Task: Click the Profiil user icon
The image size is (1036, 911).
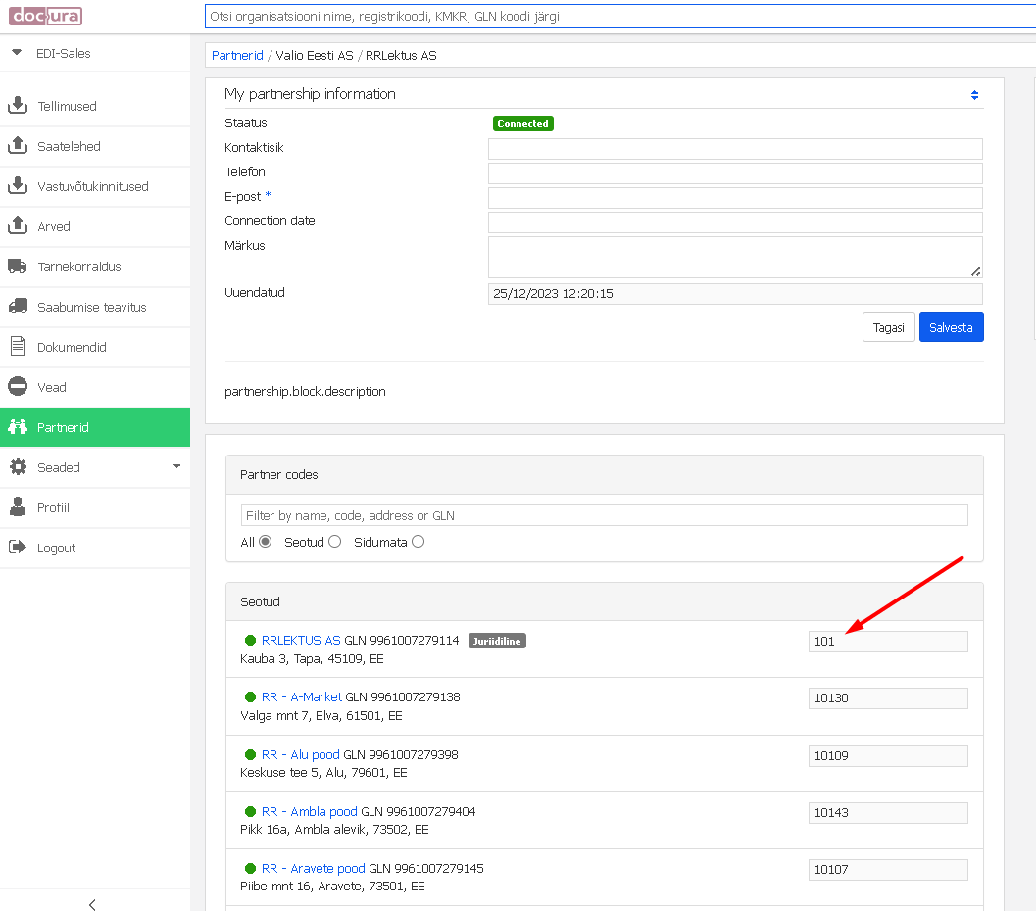Action: tap(18, 506)
